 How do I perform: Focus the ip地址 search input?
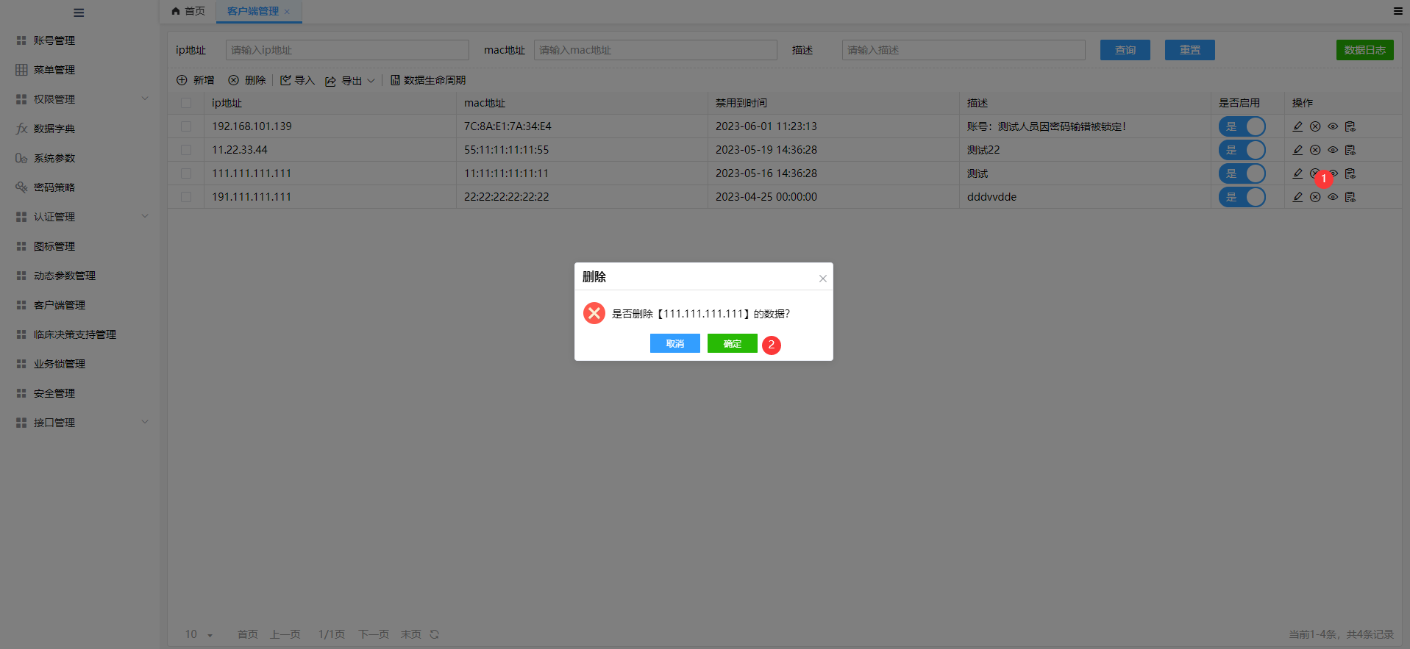coord(347,50)
